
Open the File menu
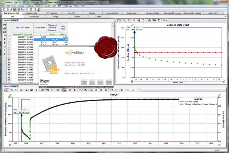click(x=4, y=6)
